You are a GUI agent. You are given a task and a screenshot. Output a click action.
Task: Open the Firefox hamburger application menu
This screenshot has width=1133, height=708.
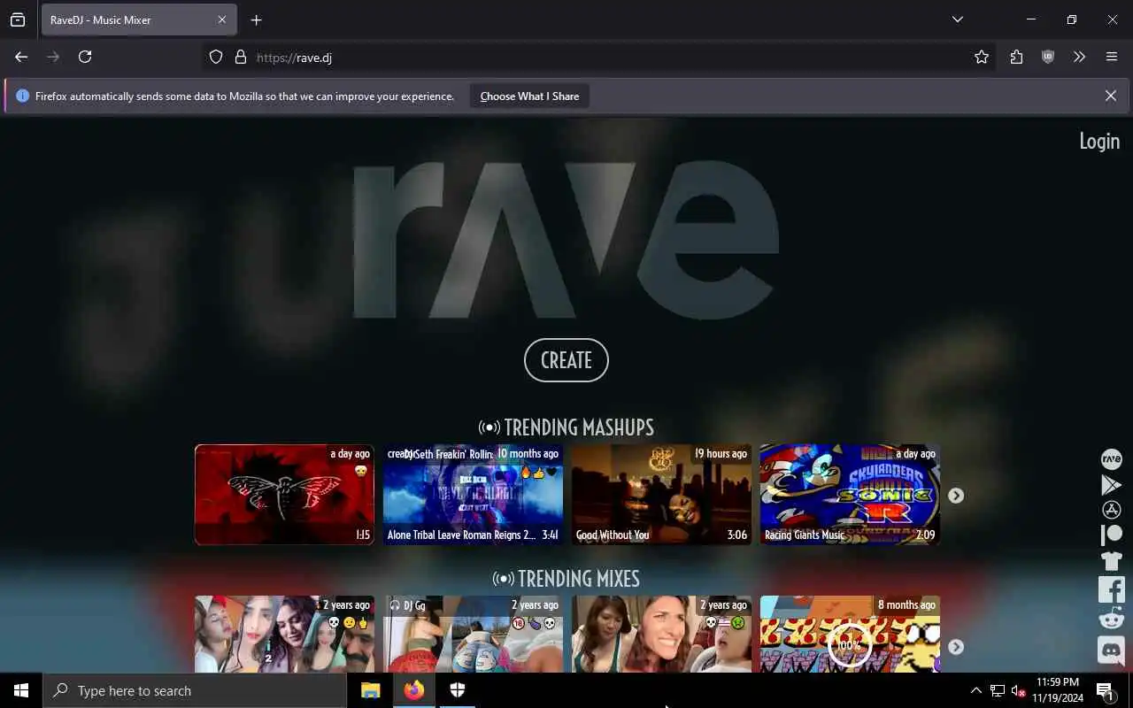[1112, 57]
